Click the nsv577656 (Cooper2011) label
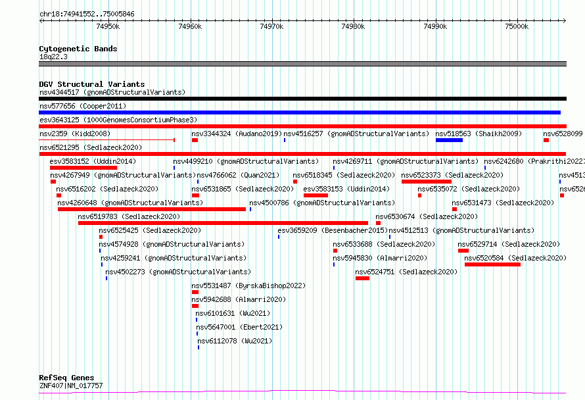This screenshot has width=585, height=400. coord(83,106)
